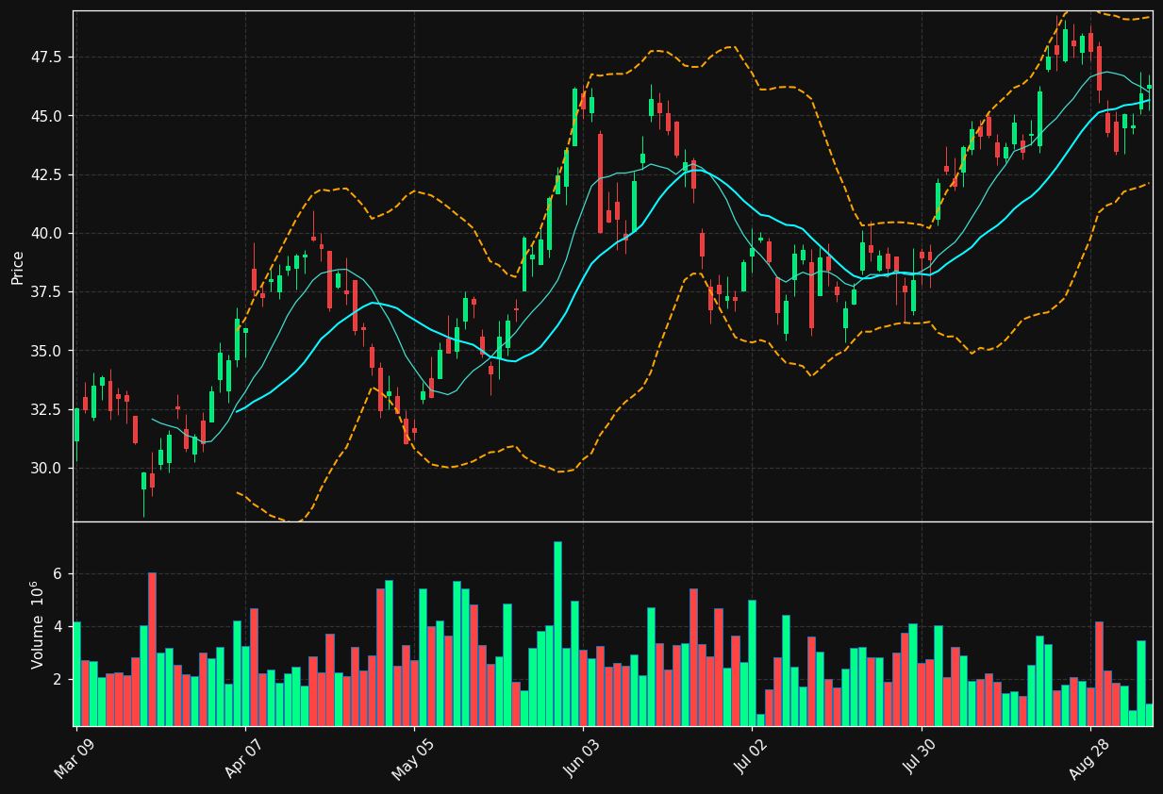The image size is (1163, 794).
Task: Click the May 05 date label
Action: click(x=410, y=758)
